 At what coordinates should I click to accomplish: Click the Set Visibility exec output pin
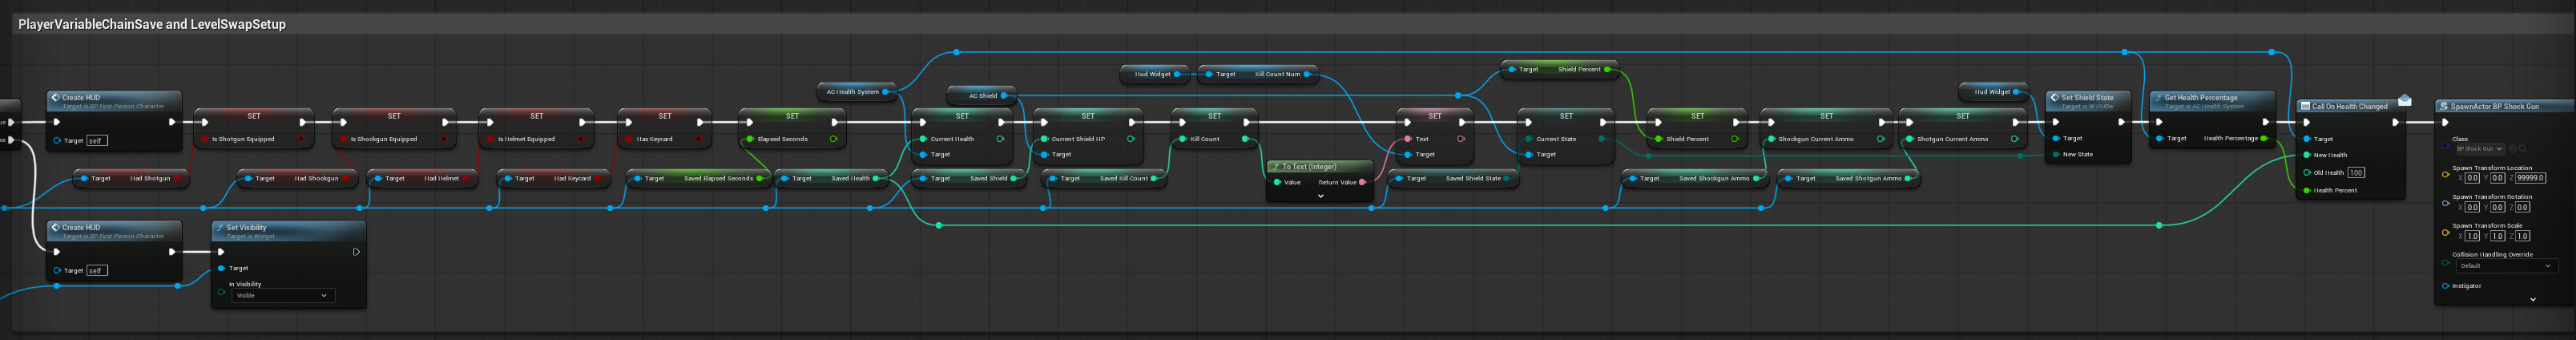coord(356,252)
